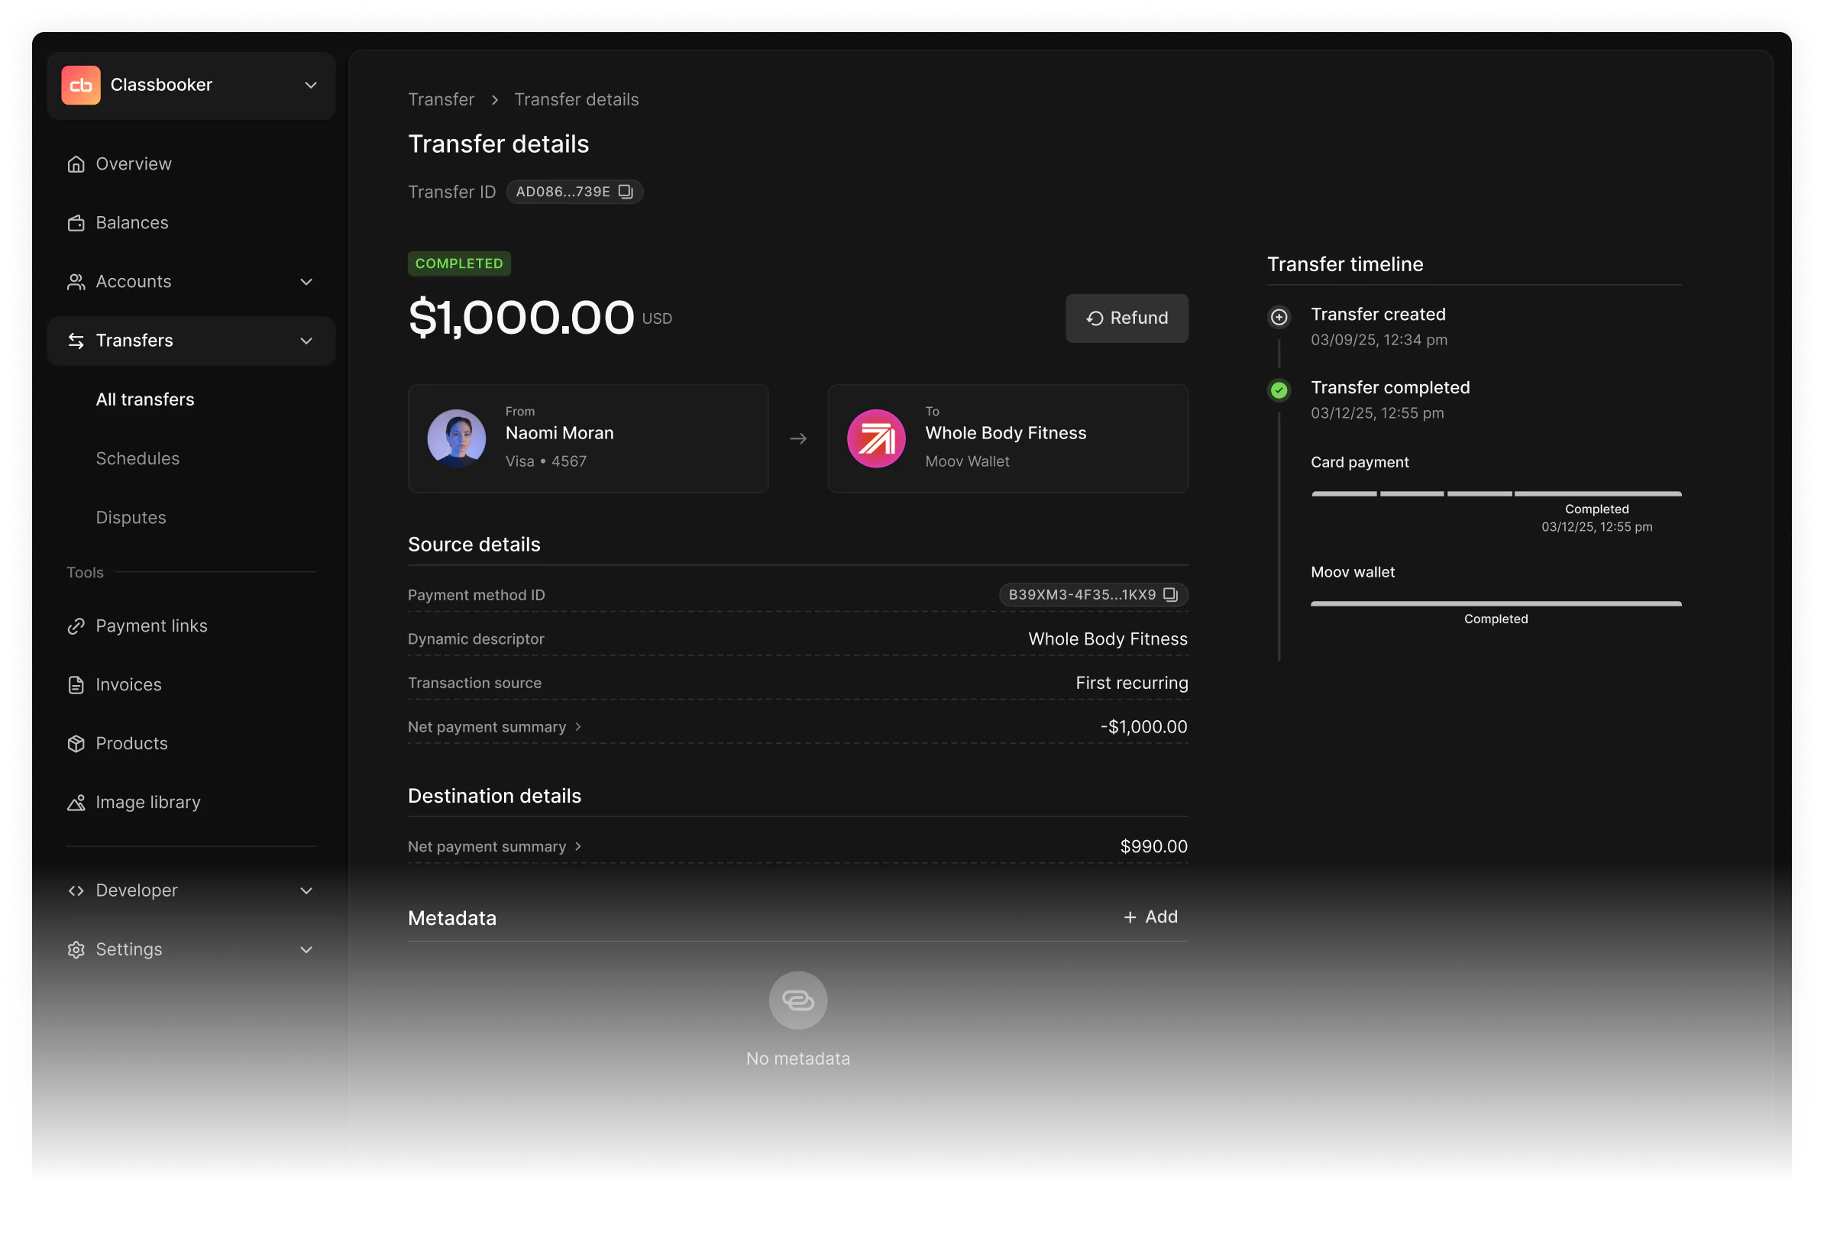Click the Transfer created timestamp 03/09/25
This screenshot has width=1824, height=1251.
click(x=1379, y=340)
